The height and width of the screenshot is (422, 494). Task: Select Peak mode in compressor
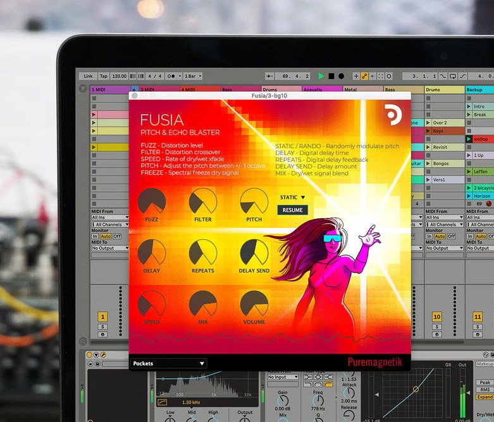pyautogui.click(x=485, y=382)
